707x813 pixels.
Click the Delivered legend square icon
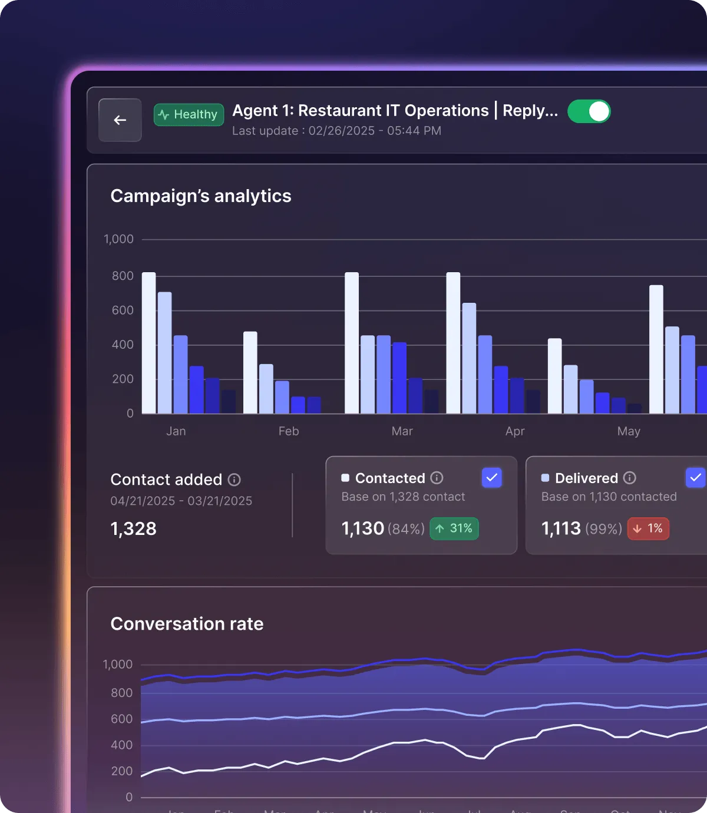[545, 478]
